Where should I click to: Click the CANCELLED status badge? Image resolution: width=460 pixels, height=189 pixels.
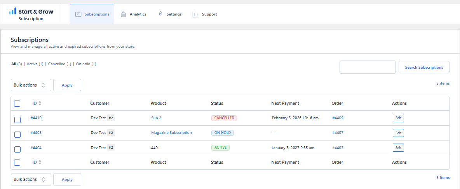224,118
